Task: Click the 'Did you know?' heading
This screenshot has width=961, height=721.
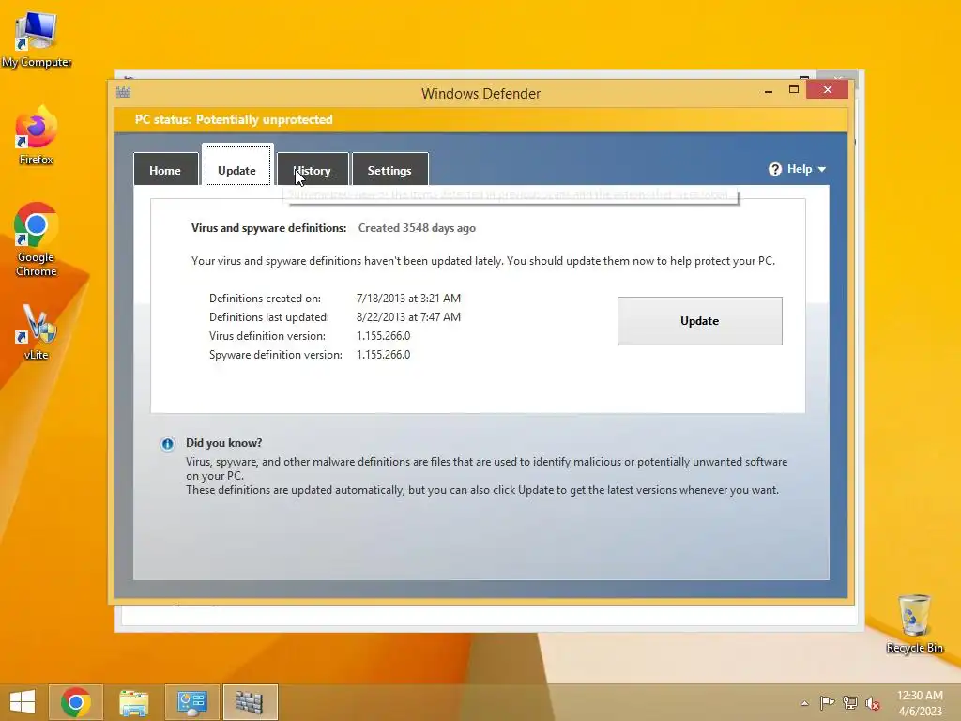Action: tap(223, 443)
